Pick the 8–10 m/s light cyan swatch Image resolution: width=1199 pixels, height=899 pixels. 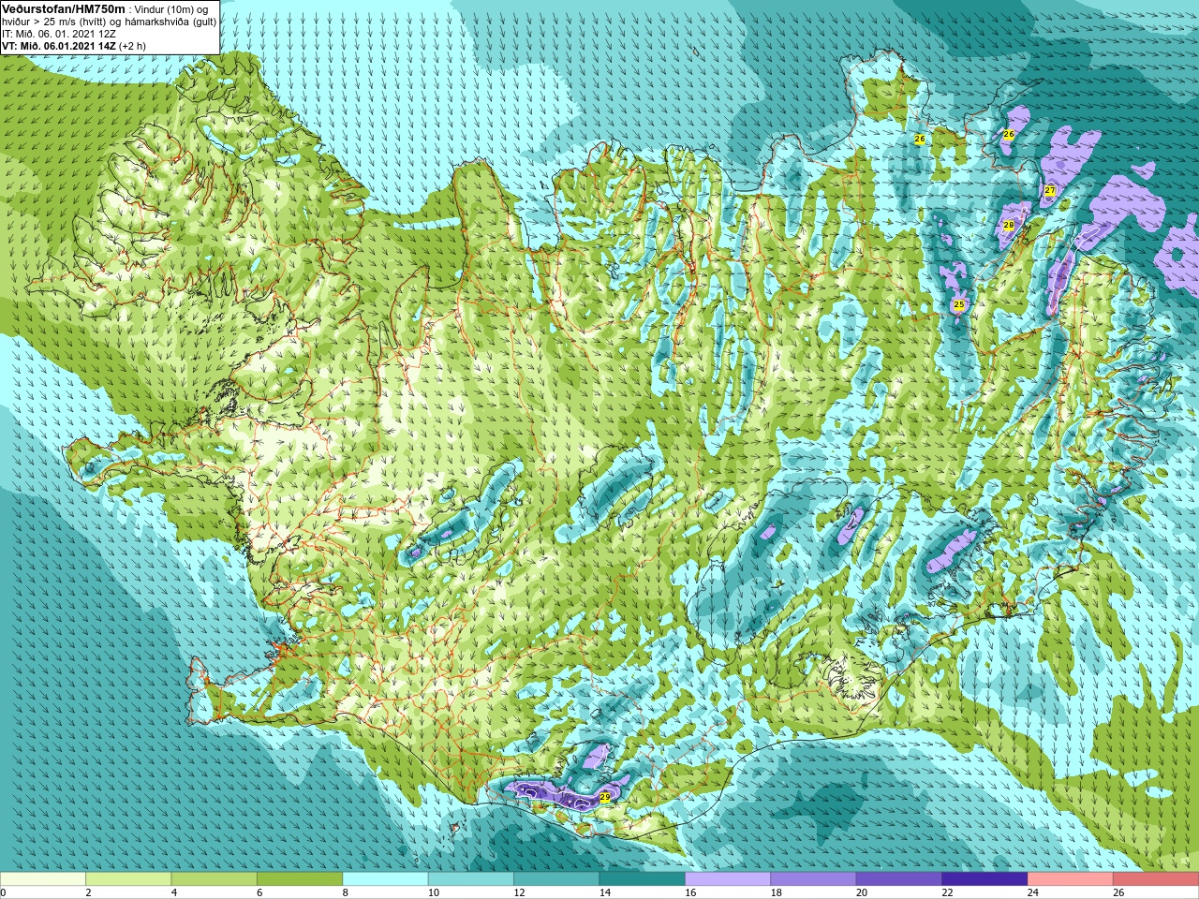(385, 878)
